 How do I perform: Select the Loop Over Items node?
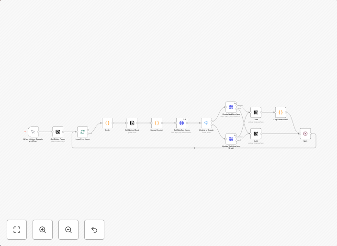coord(82,132)
